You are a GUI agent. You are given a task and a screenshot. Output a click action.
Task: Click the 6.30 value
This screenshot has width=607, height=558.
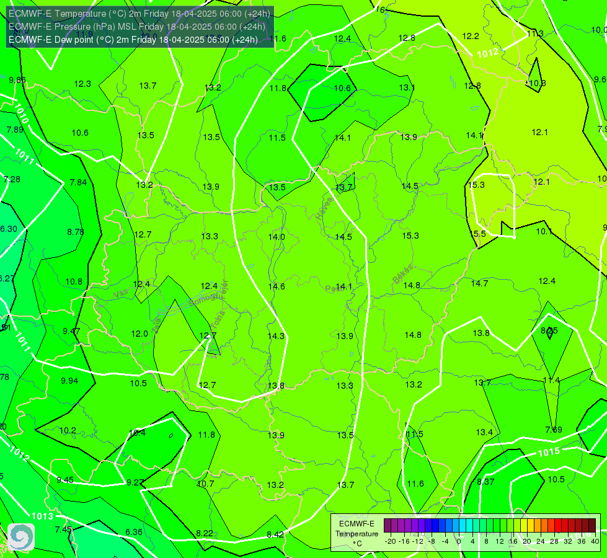click(x=9, y=229)
